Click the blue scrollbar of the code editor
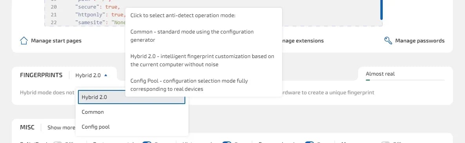Image resolution: width=465 pixels, height=143 pixels. [x=382, y=10]
